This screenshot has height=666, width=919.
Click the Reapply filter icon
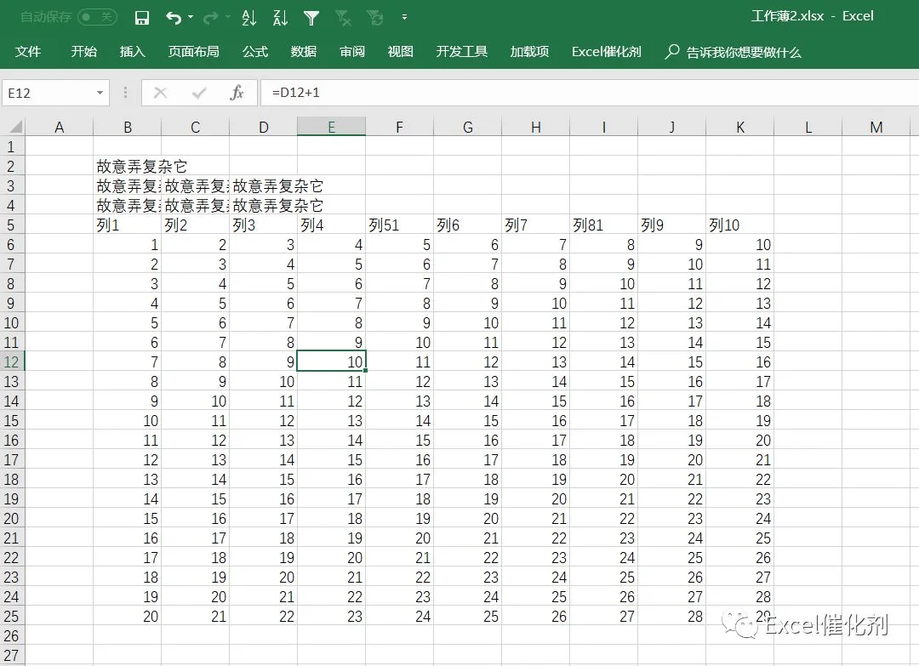tap(374, 18)
